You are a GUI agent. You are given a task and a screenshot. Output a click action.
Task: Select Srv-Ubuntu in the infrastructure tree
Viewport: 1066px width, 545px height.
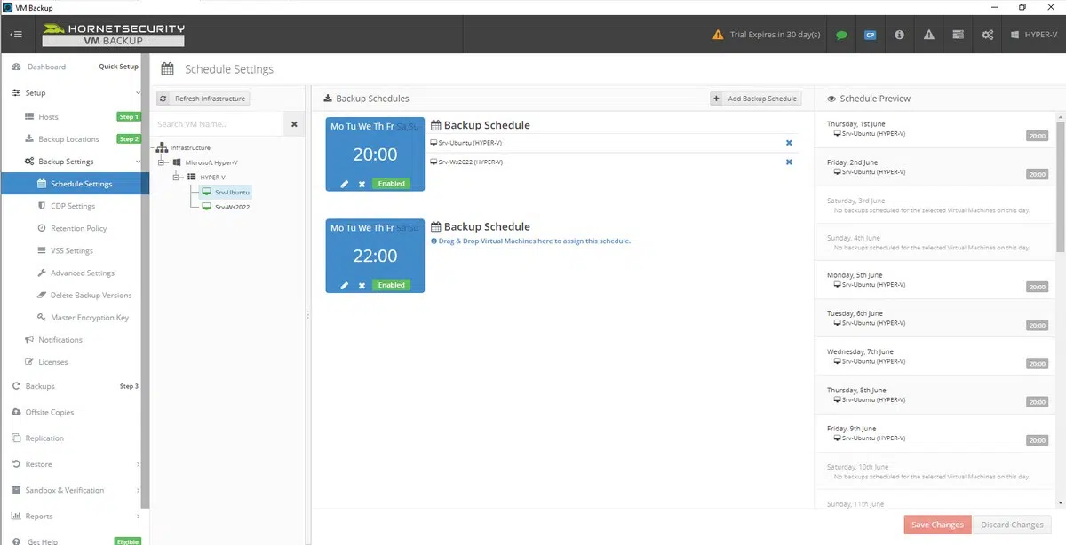click(x=227, y=192)
